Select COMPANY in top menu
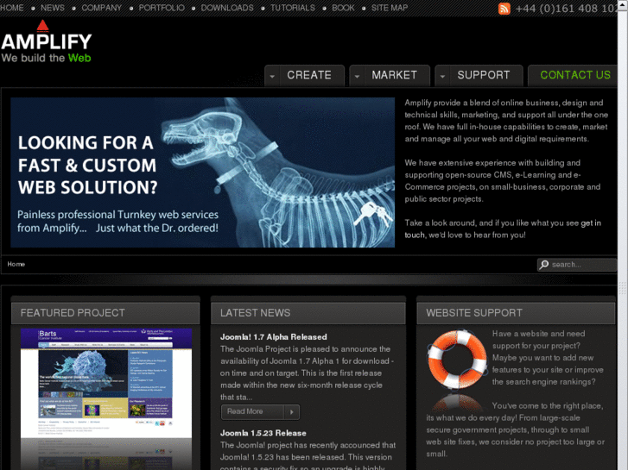The image size is (628, 470). tap(102, 8)
